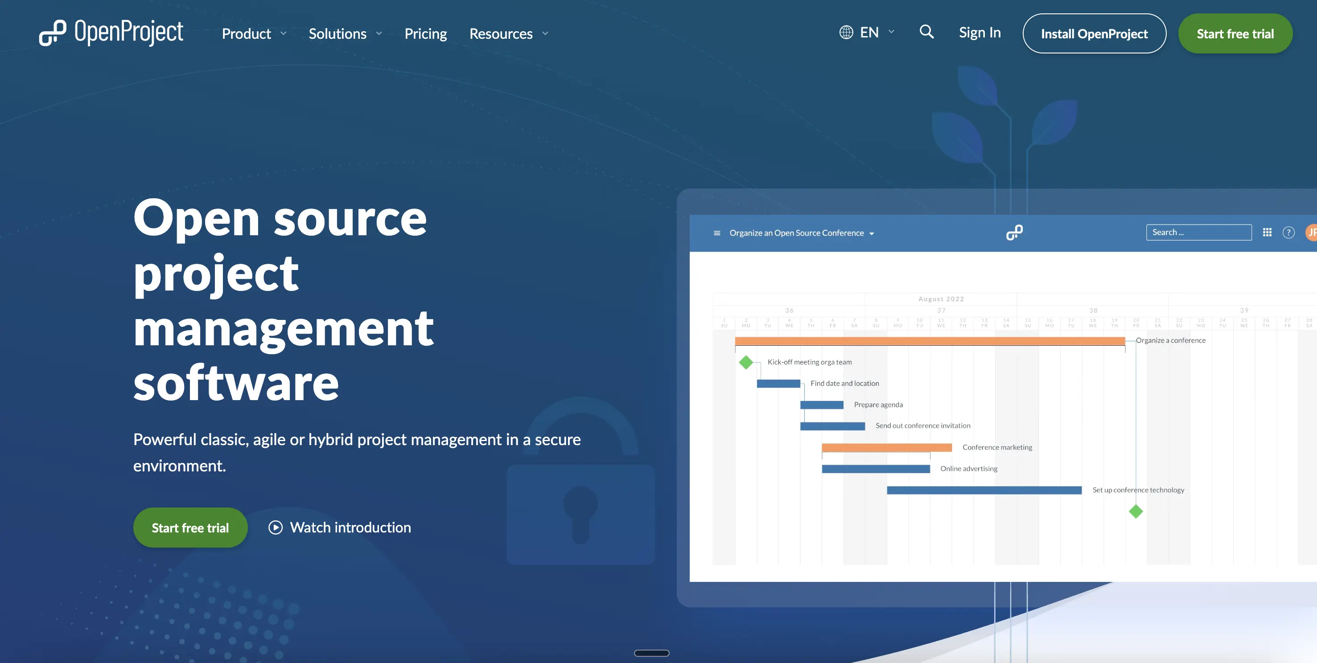1317x663 pixels.
Task: Select the Find date and location bar
Action: (x=778, y=384)
